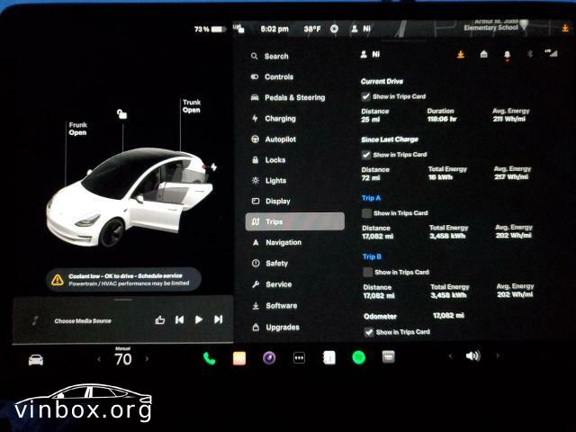Tap the lock icon in top status bar

[238, 28]
